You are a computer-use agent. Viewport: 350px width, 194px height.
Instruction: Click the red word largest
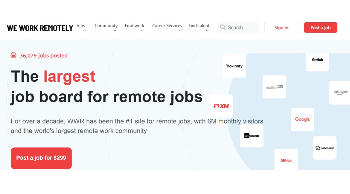tap(69, 77)
